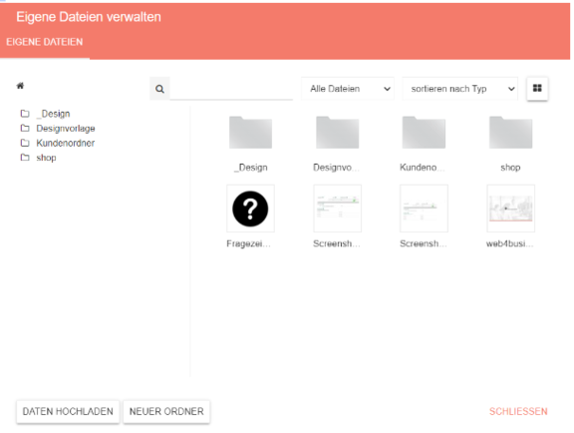Open the shop folder icon in the tree

25,158
